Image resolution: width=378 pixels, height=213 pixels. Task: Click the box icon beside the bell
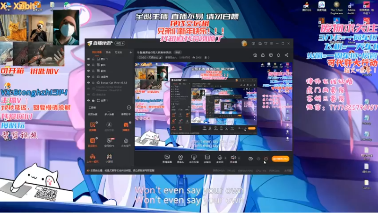pos(271,55)
